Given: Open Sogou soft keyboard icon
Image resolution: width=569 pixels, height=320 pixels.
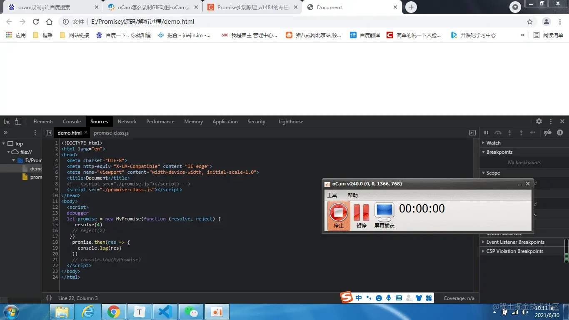Looking at the screenshot, I should pyautogui.click(x=399, y=298).
